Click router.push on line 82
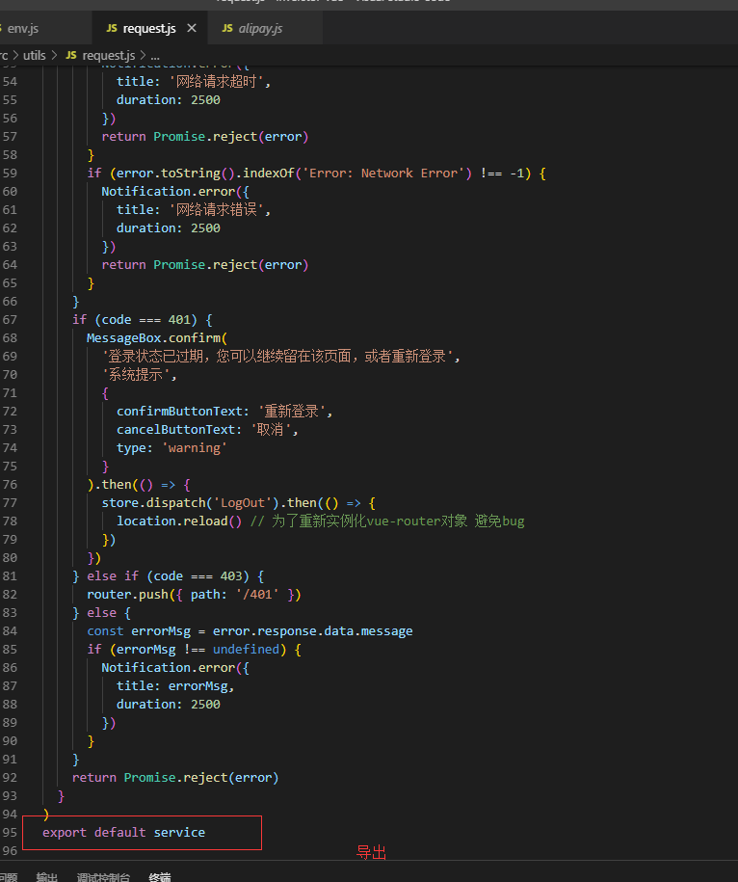738x882 pixels. coord(120,594)
